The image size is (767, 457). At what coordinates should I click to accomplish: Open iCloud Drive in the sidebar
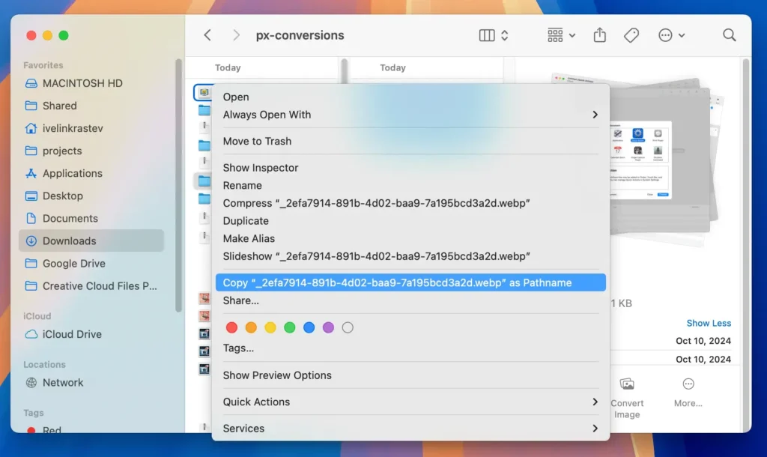71,334
